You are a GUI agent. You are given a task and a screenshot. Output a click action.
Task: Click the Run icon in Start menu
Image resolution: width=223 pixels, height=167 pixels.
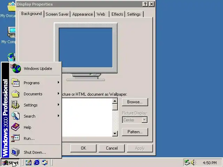coord(15,138)
